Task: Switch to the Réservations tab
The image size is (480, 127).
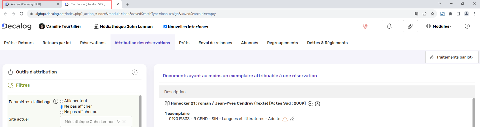Action: (93, 43)
